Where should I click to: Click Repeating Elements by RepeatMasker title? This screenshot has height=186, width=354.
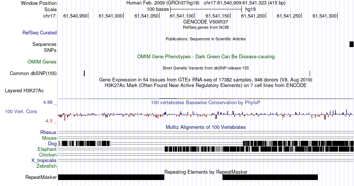click(x=206, y=172)
